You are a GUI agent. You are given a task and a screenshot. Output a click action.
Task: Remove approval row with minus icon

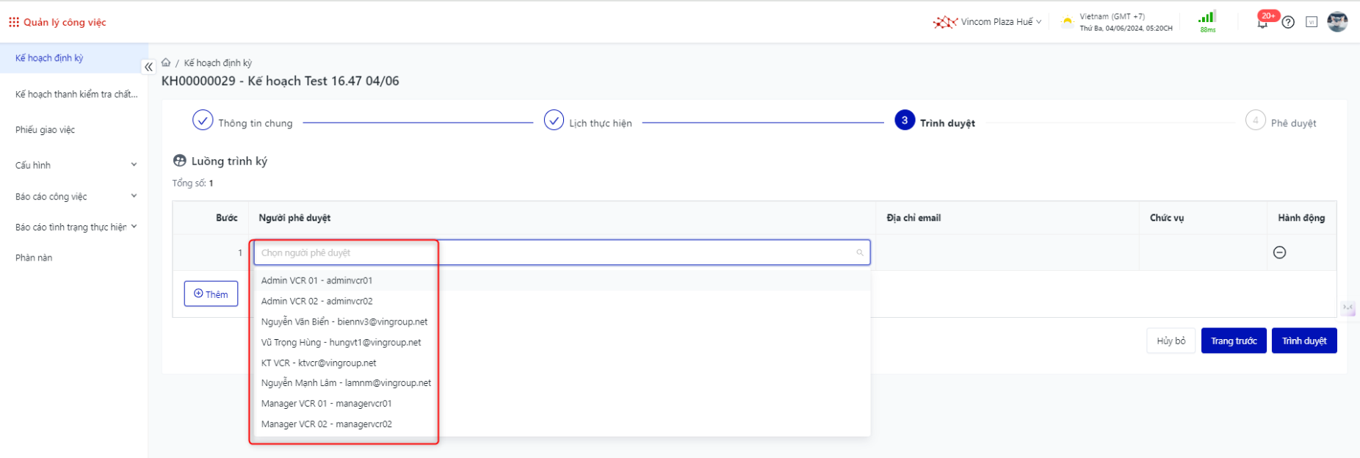coord(1279,252)
